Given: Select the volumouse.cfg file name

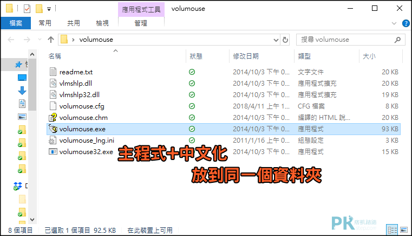Looking at the screenshot, I should (x=82, y=106).
